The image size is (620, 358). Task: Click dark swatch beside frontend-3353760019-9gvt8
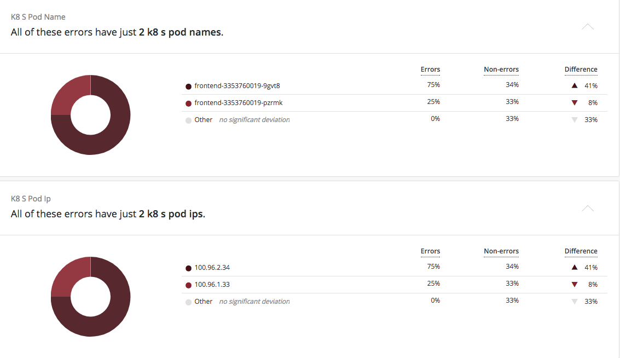pos(189,86)
